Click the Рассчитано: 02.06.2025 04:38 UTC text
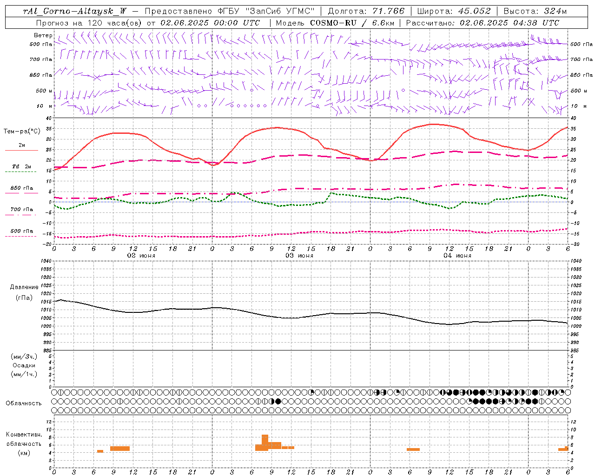595x476 pixels. 483,23
